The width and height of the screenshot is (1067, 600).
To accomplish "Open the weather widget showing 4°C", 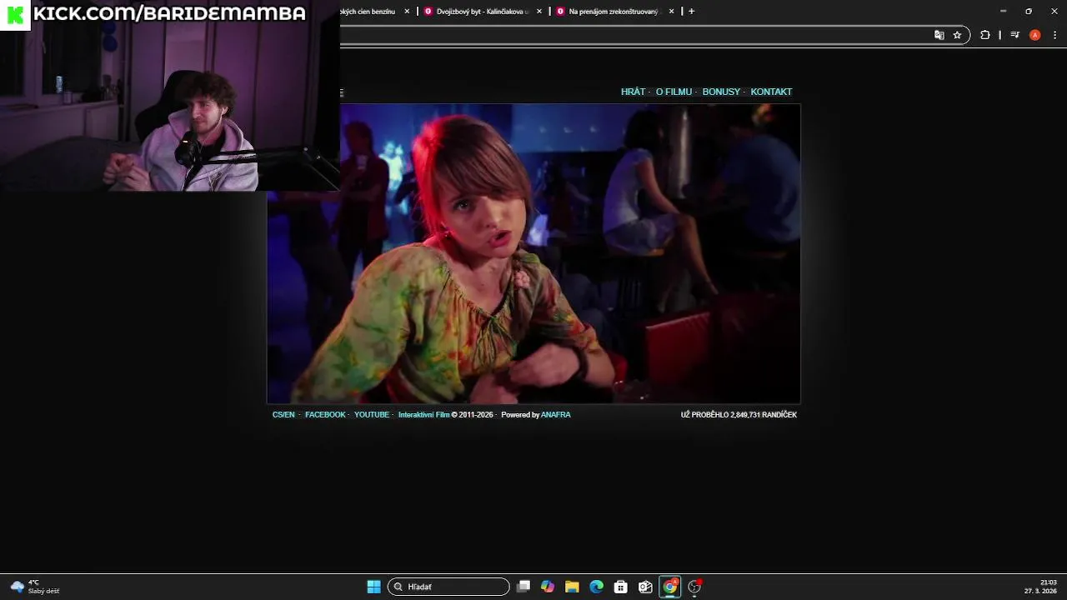I will pos(35,587).
